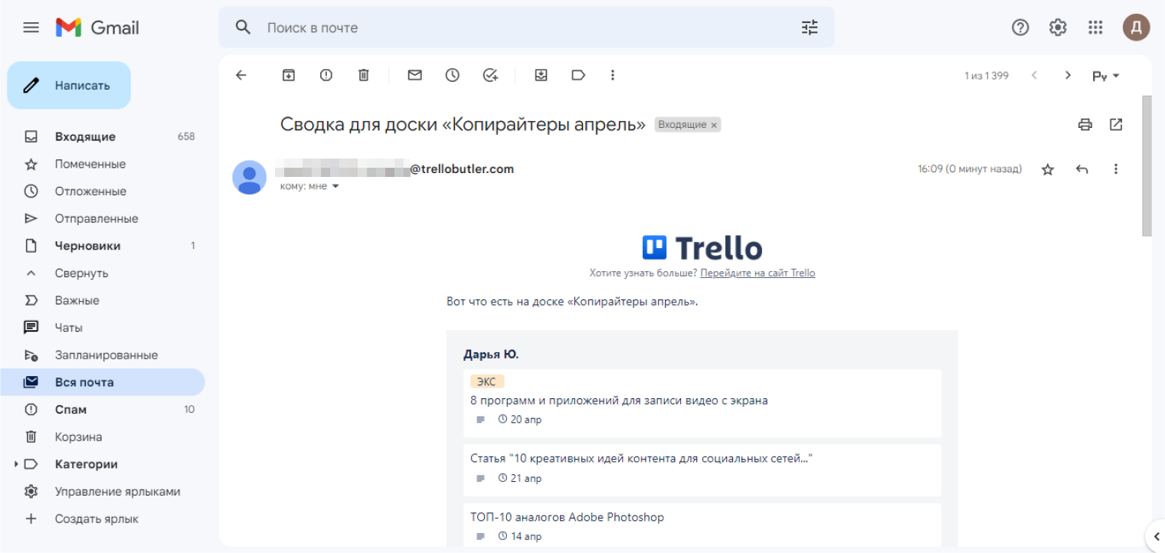The width and height of the screenshot is (1165, 553).
Task: Open card «8 программ и приложений для записи видео с экрана»
Action: click(702, 403)
